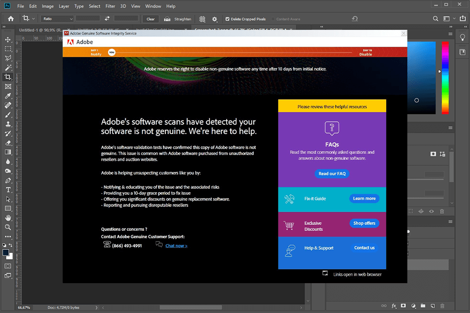This screenshot has height=313, width=470.
Task: Open the Filter menu
Action: (110, 6)
